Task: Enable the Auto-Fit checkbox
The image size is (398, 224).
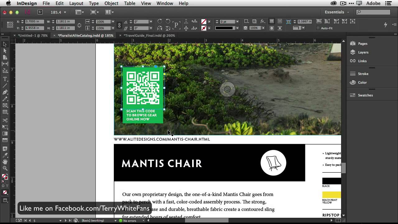Action: [318, 28]
